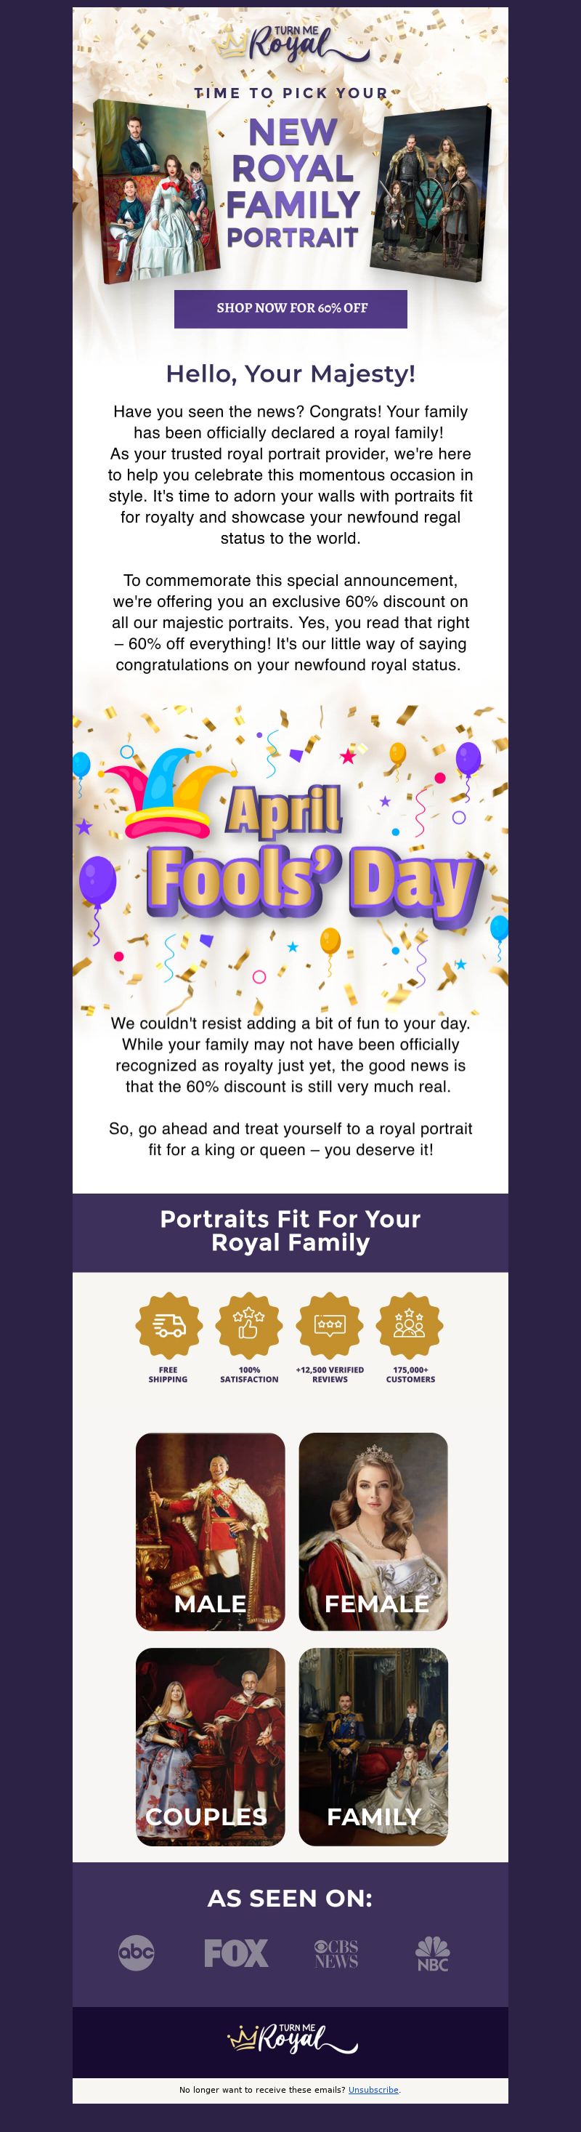Image resolution: width=581 pixels, height=2132 pixels.
Task: Open the Family portraits category
Action: coord(373,1746)
